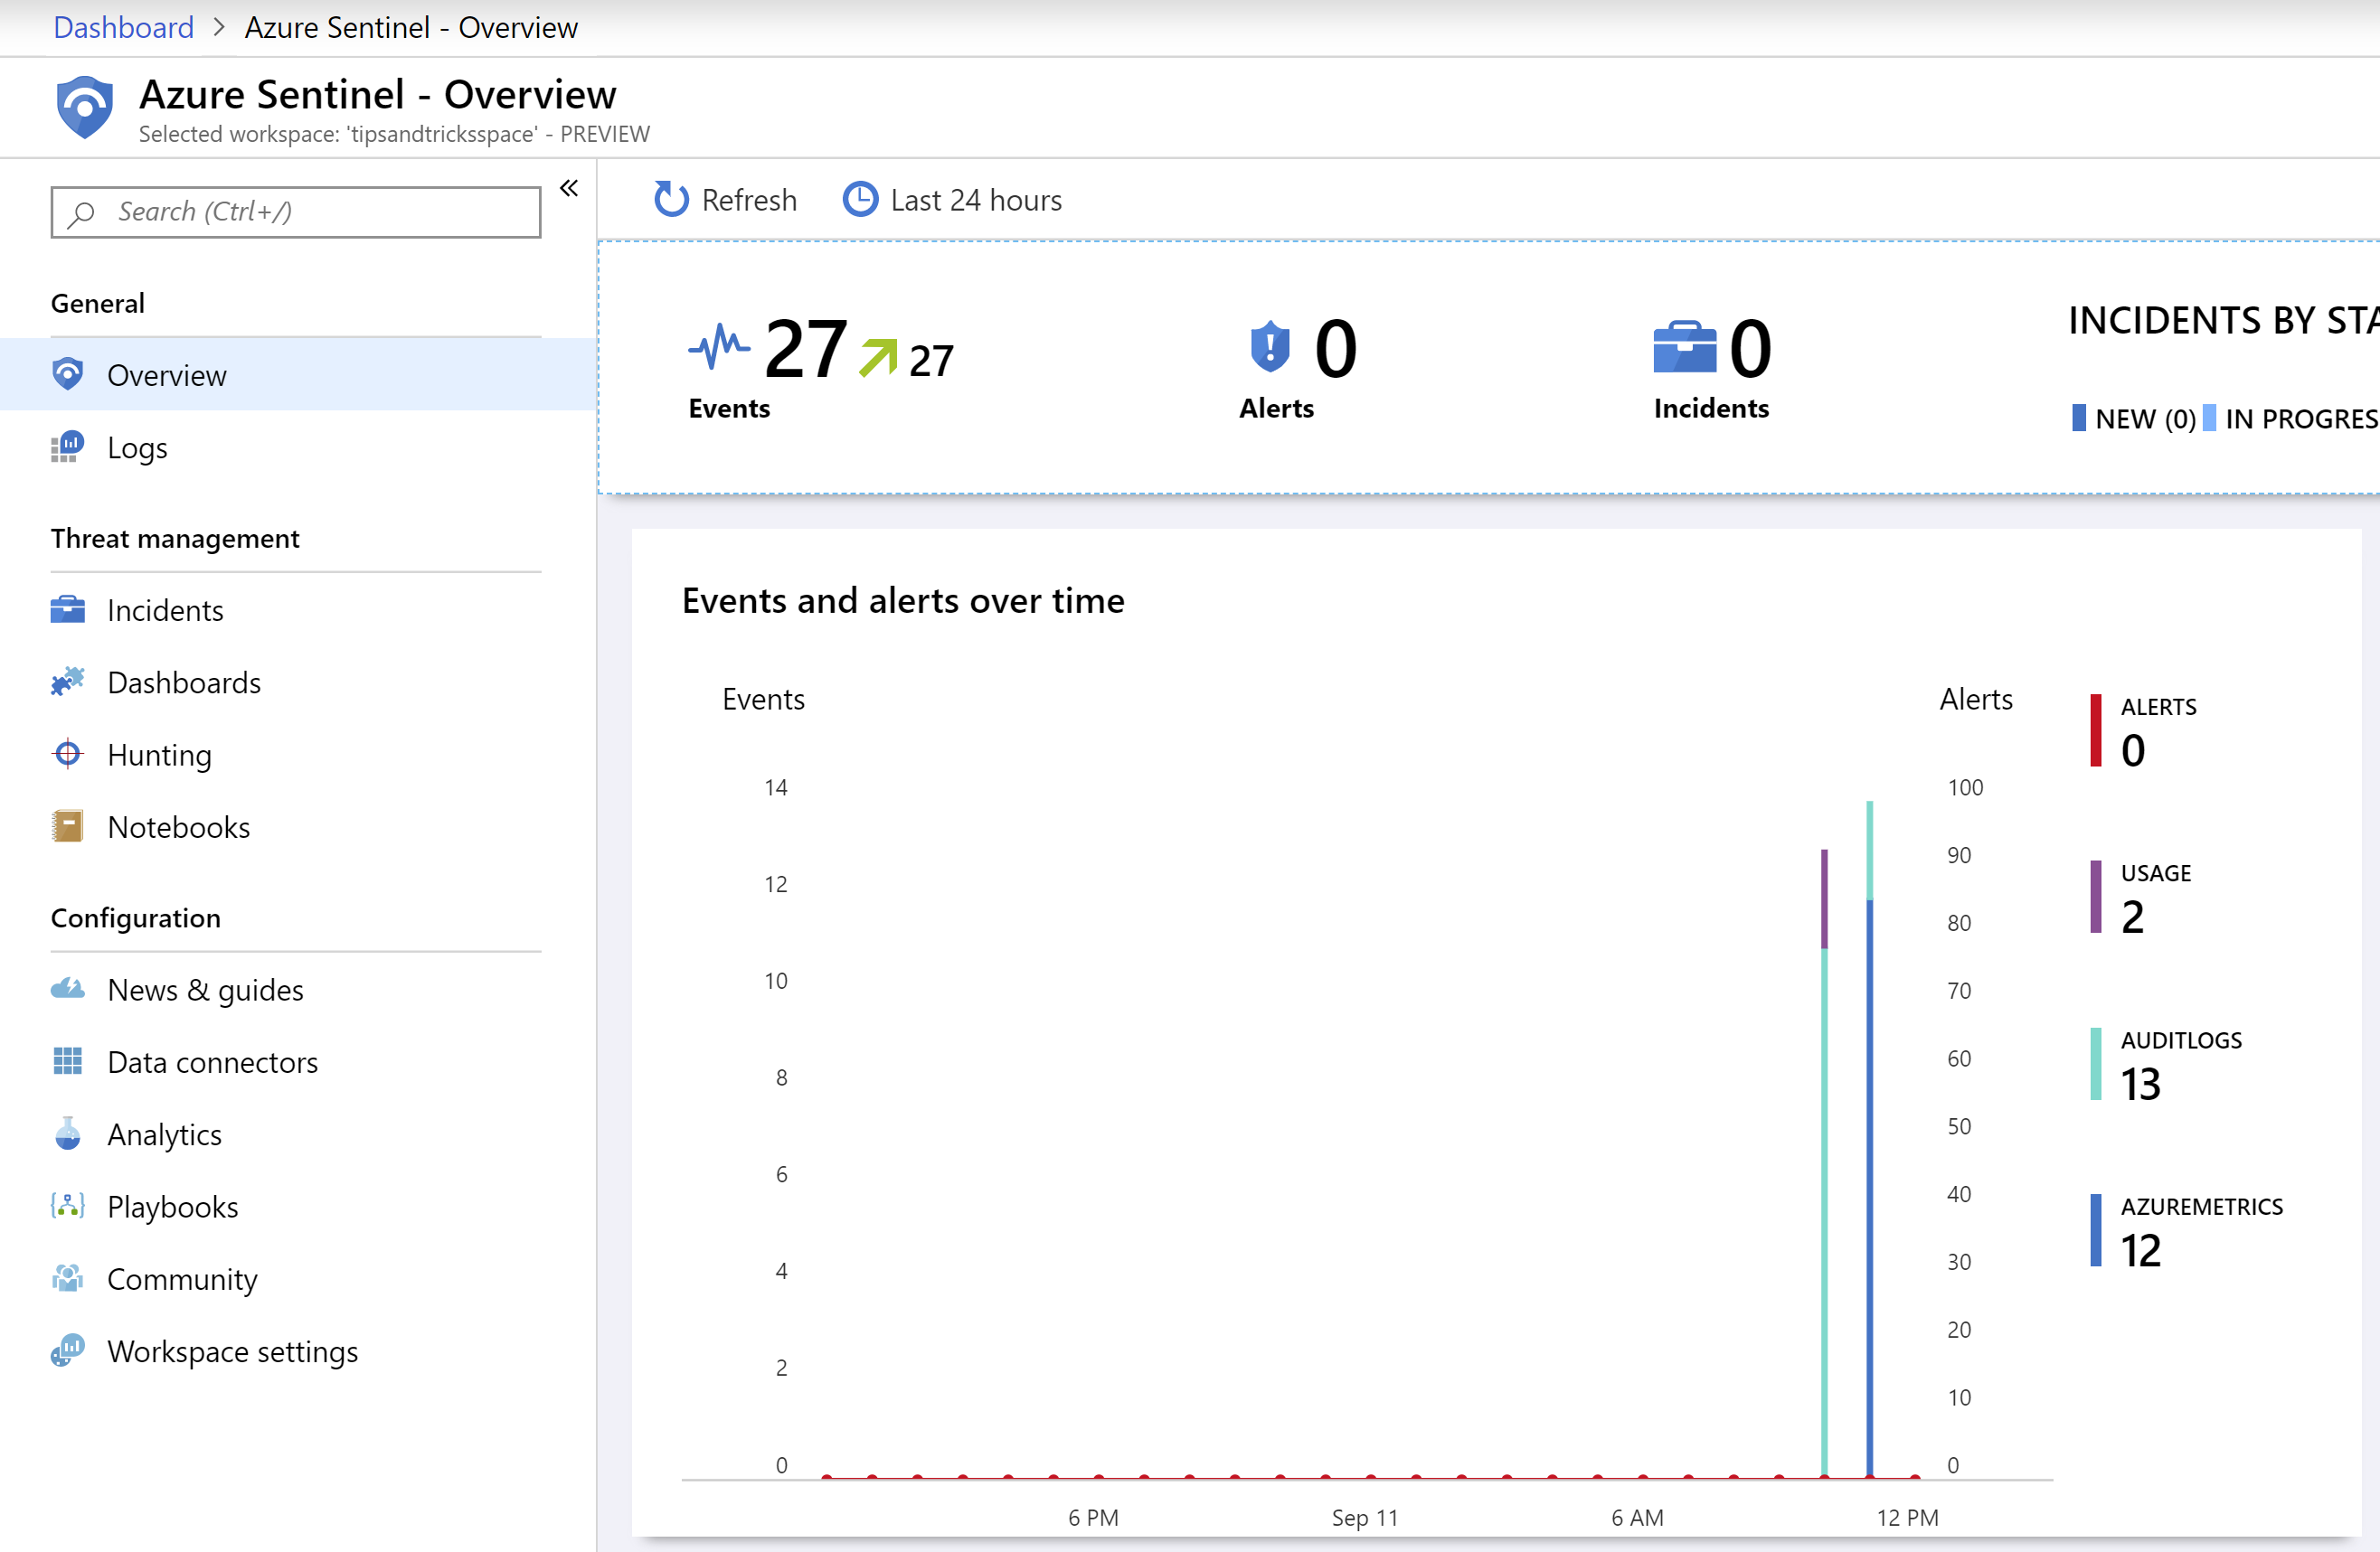Screen dimensions: 2380x1552
Task: Go to Analytics configuration
Action: [x=298, y=1134]
